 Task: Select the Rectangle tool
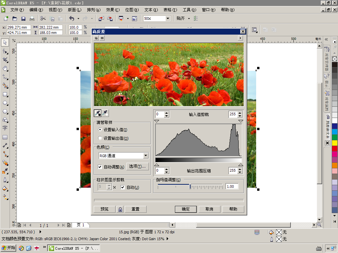[x=5, y=95]
